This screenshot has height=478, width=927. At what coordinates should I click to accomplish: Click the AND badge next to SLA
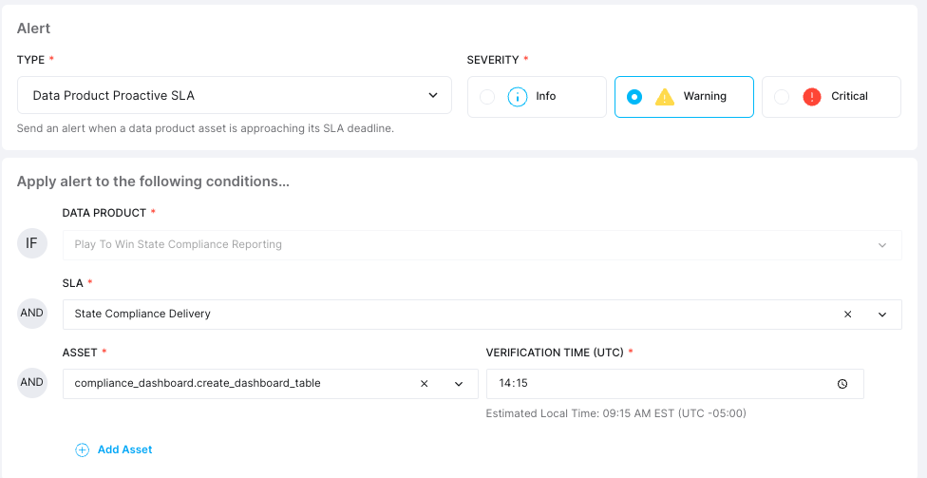click(31, 313)
